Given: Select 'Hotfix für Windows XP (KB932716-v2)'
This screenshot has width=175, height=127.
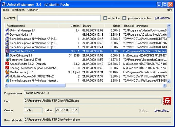Looking at the screenshot, I should [86, 76].
